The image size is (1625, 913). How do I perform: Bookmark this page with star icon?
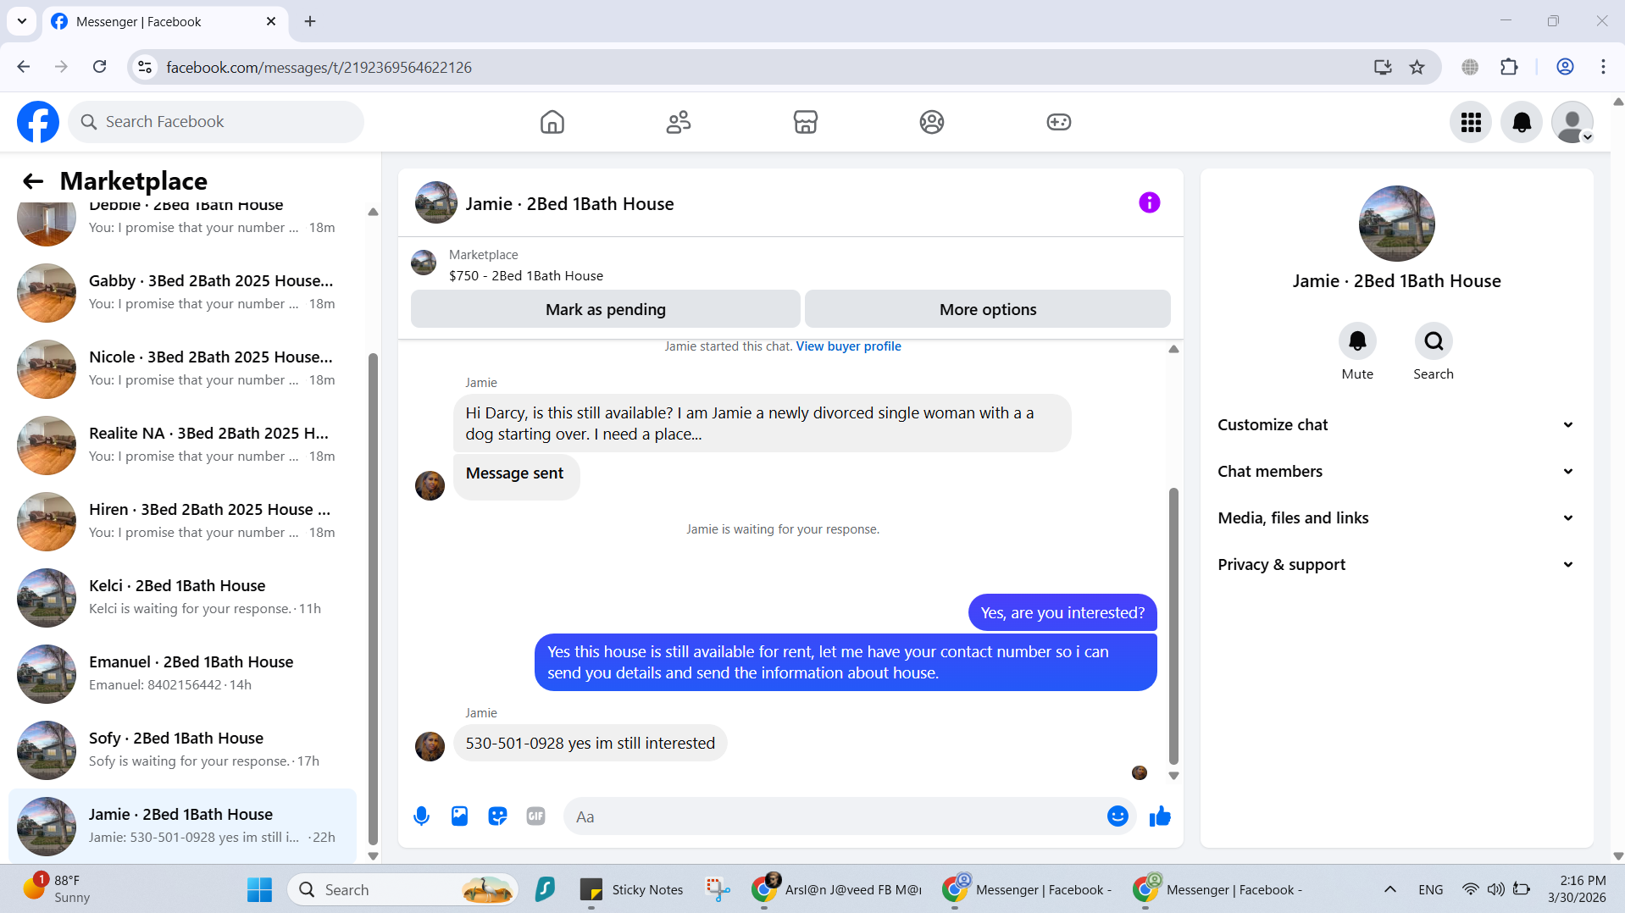tap(1417, 67)
